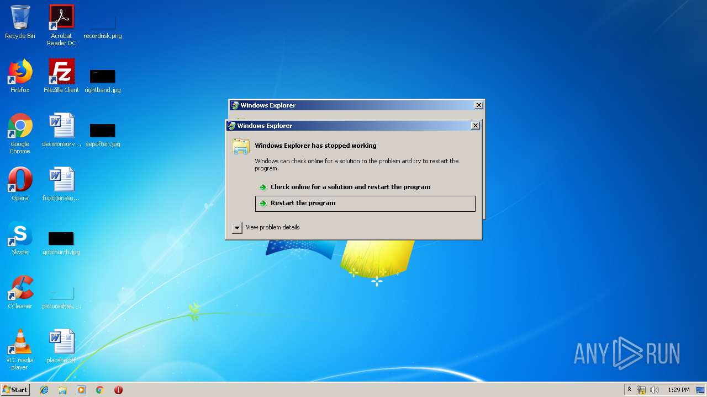Click 'Windows Explorer has stopped working' heading
This screenshot has width=707, height=397.
click(x=315, y=146)
